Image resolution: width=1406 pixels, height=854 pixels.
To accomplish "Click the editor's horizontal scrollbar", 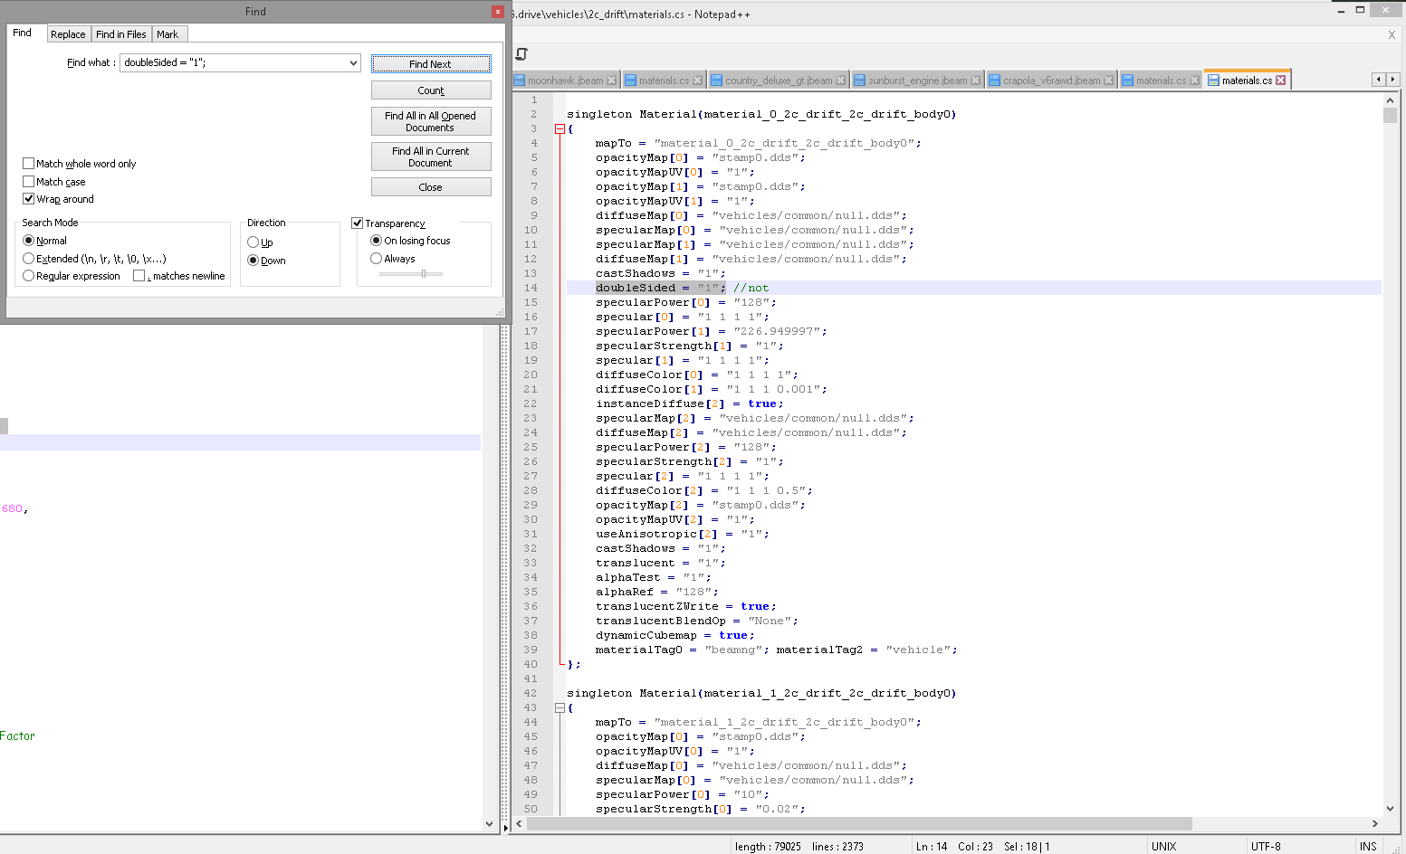I will point(858,824).
